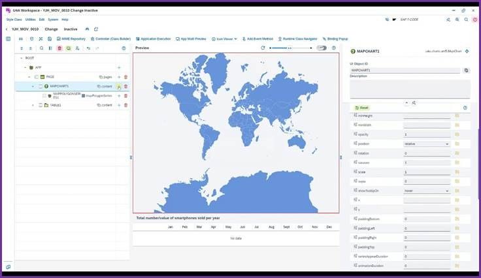This screenshot has height=278, width=481.
Task: Click the split-pane icon in tree toolbar
Action: coord(50,48)
